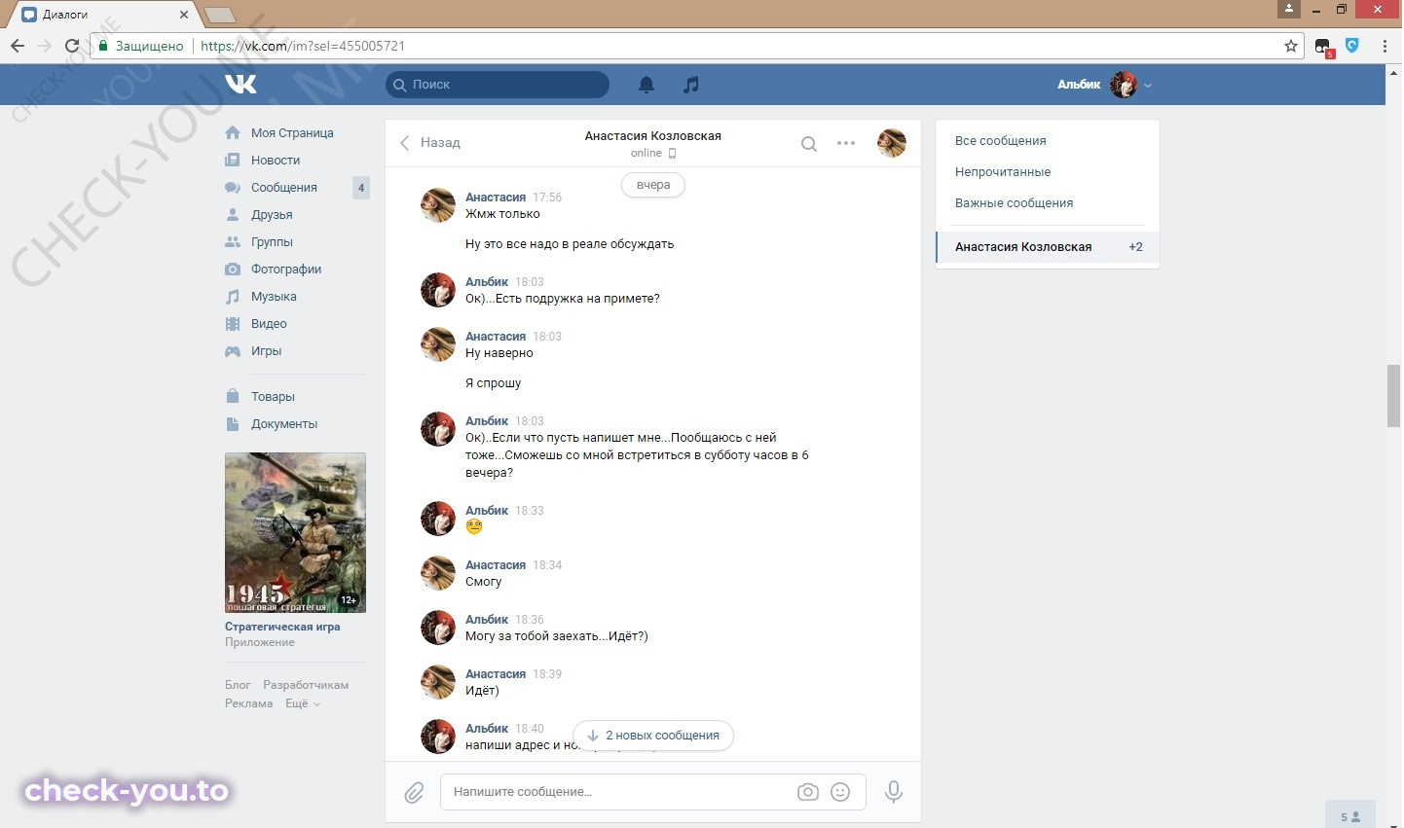Screen dimensions: 1404x828
Task: Click the Приложение label under the game ad
Action: 260,642
